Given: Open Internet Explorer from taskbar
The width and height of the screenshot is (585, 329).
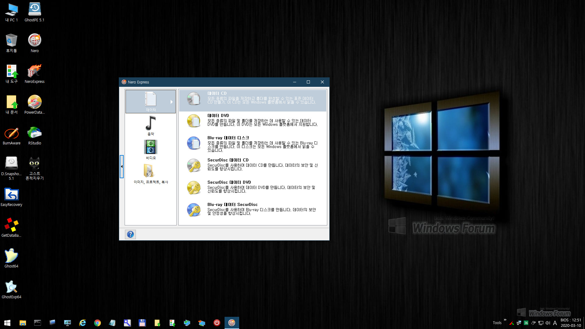Looking at the screenshot, I should pos(82,323).
